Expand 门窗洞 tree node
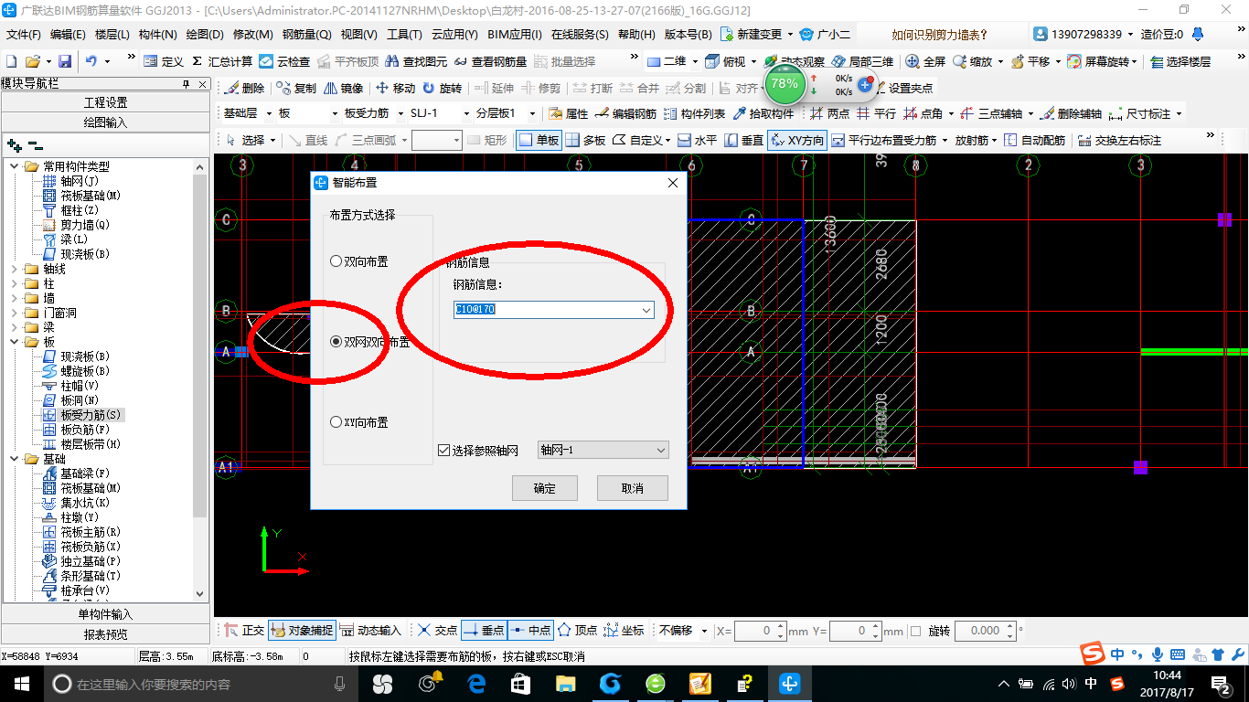The height and width of the screenshot is (702, 1249). pyautogui.click(x=15, y=313)
